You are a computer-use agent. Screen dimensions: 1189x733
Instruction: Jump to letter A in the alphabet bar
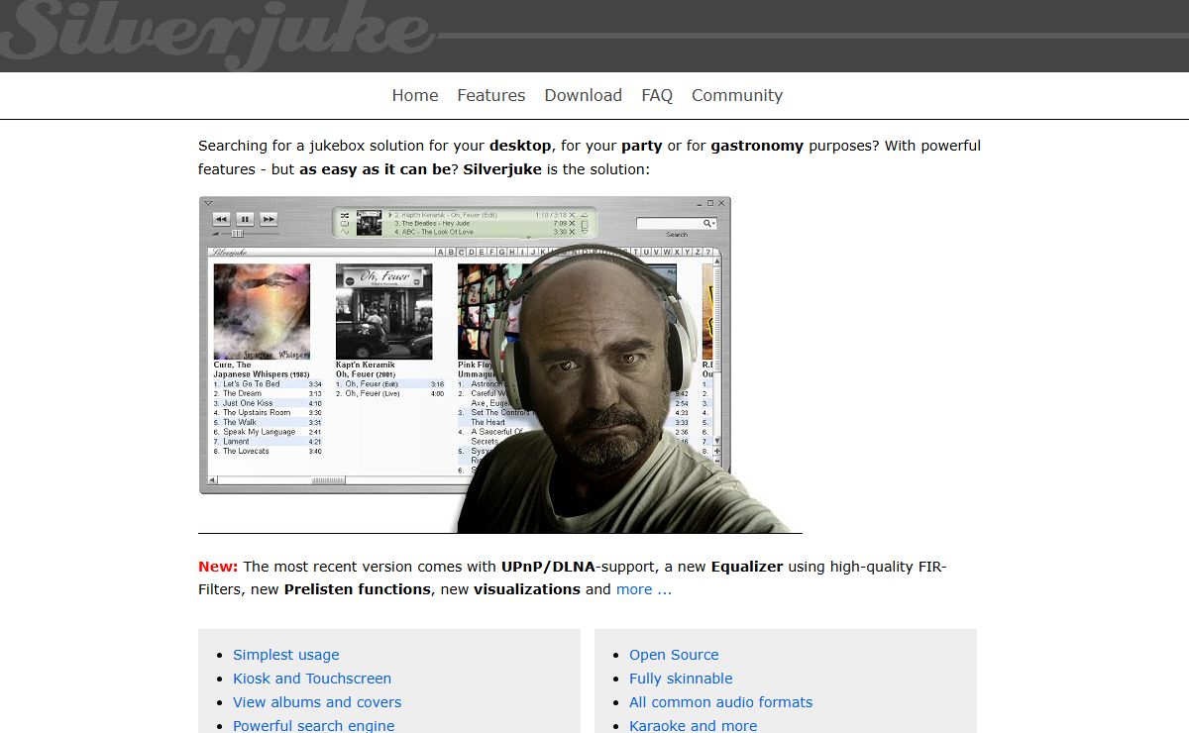pyautogui.click(x=440, y=252)
